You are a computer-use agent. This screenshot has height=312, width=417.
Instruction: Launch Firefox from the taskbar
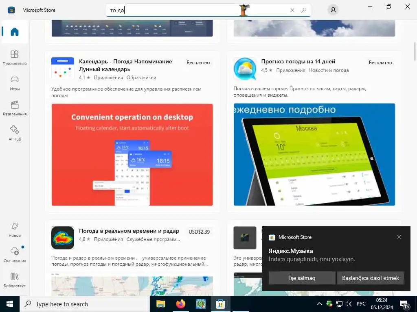point(180,304)
